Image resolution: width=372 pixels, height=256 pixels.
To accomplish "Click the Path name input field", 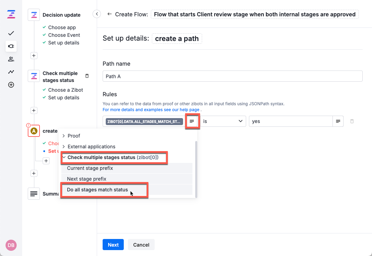I will coord(232,76).
